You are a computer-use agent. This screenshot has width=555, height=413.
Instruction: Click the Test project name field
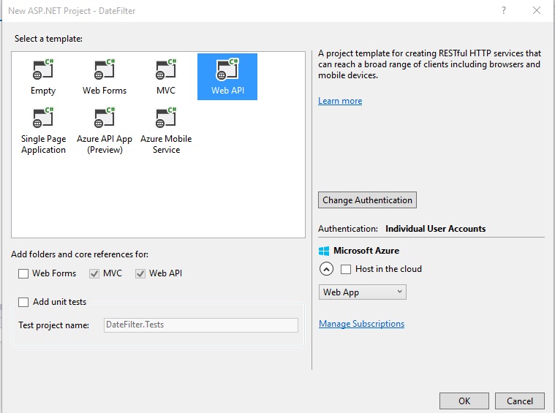(x=200, y=325)
